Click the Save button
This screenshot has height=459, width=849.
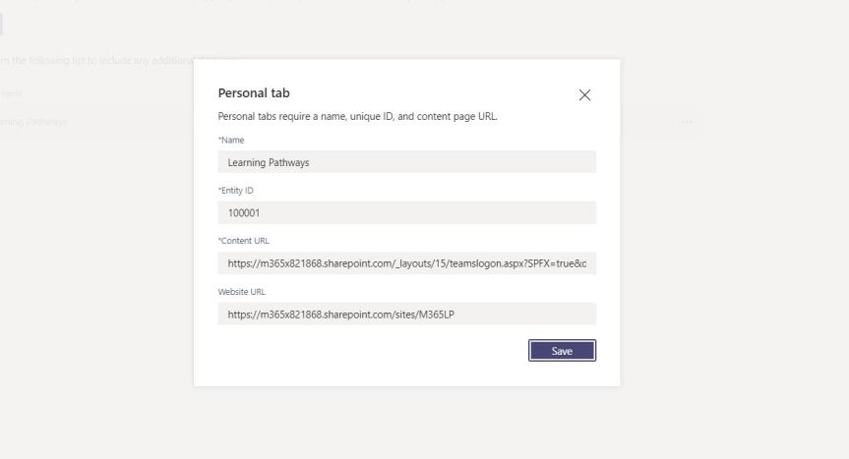(562, 351)
